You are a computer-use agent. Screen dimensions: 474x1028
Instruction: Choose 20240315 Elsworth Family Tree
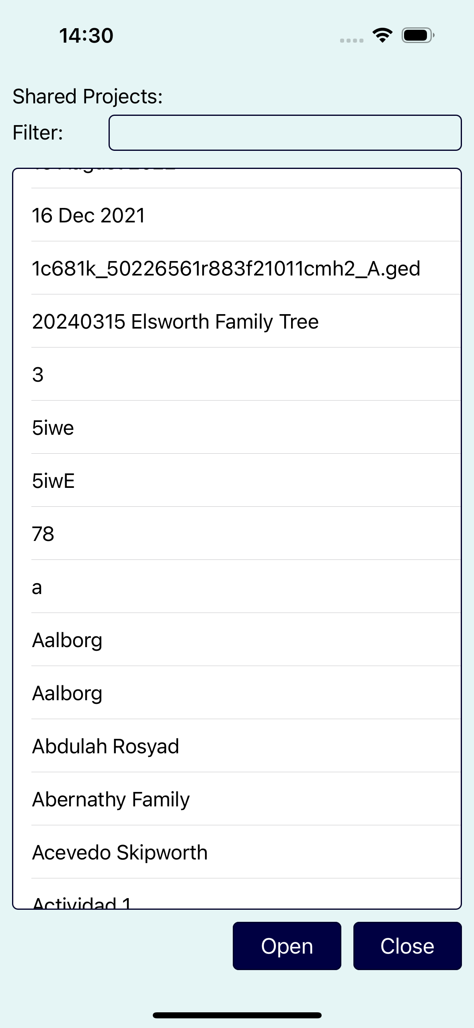(246, 321)
